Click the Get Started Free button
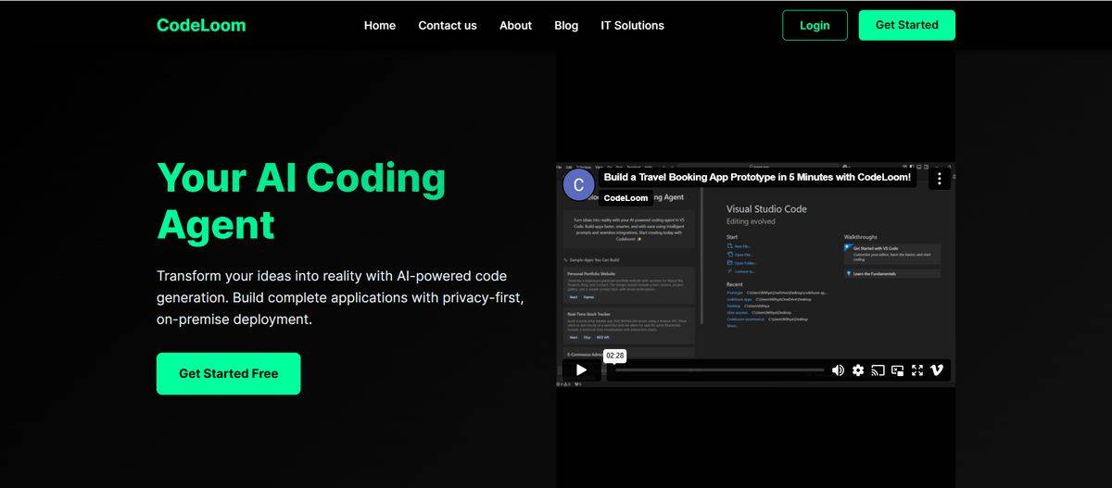Screen dimensions: 1112x488 click(228, 373)
